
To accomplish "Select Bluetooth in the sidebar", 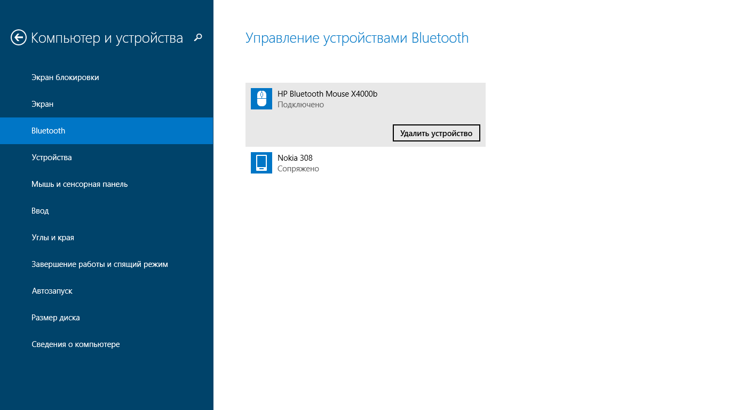I will pos(49,131).
